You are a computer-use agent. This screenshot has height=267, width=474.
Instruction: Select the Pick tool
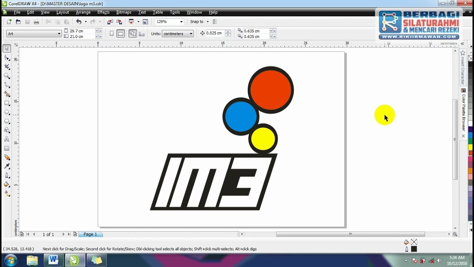[7, 49]
